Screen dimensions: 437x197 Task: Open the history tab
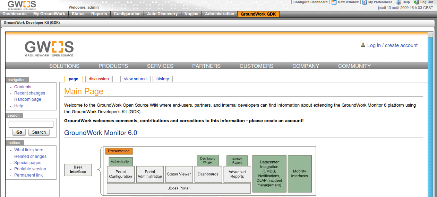tap(162, 79)
